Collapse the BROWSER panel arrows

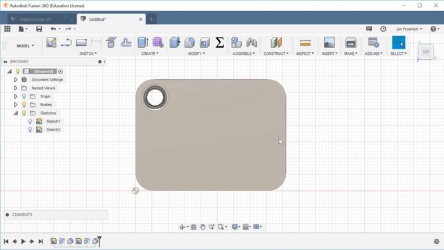(x=6, y=62)
